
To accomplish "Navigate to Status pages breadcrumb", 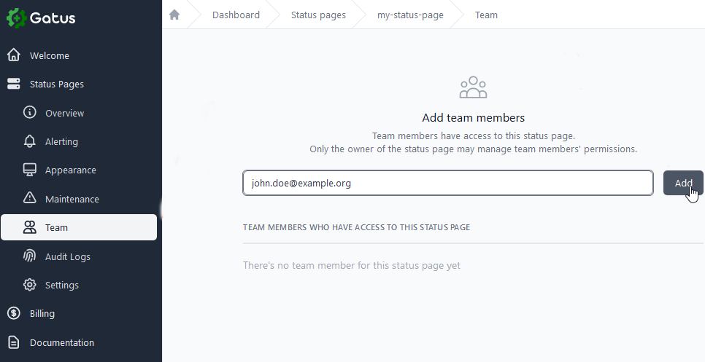I will (x=318, y=15).
